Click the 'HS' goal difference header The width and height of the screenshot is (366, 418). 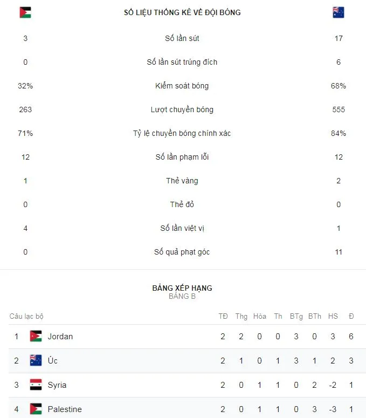click(333, 316)
